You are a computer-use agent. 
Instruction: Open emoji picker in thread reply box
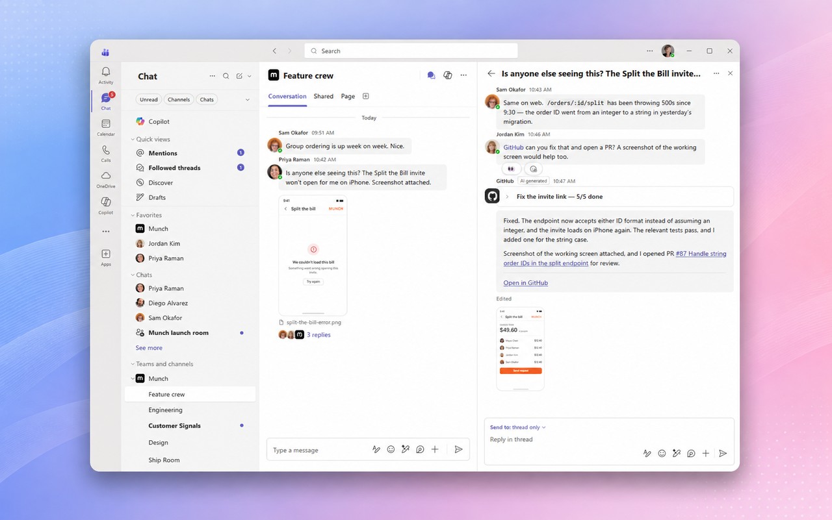[x=662, y=453]
